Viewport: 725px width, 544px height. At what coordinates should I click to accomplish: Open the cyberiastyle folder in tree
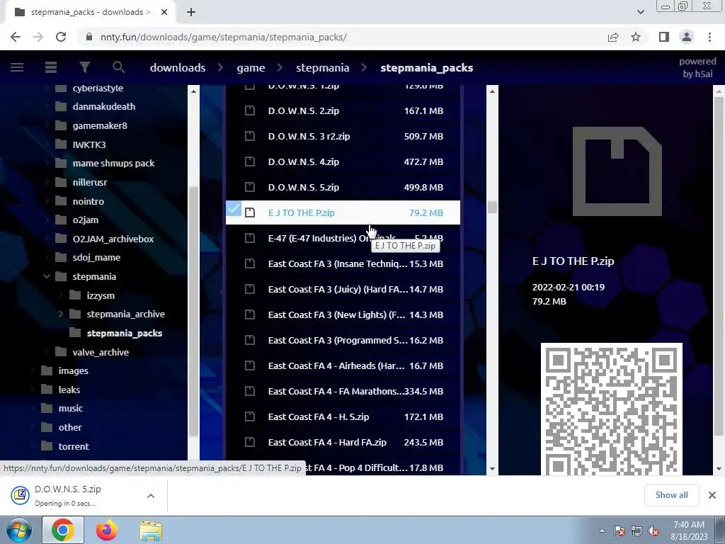click(x=98, y=88)
